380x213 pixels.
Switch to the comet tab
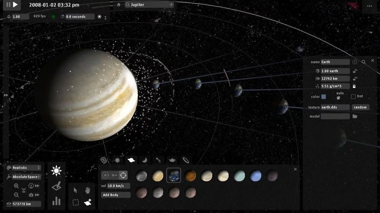(x=158, y=160)
